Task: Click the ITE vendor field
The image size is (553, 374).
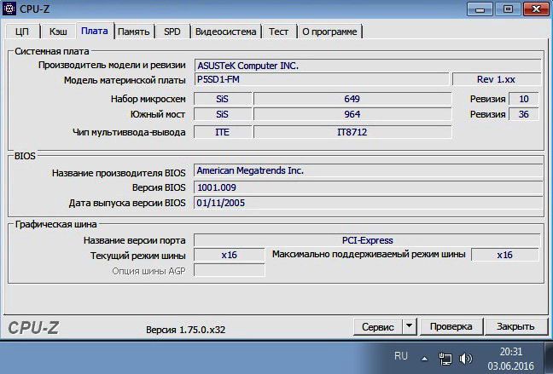Action: coord(223,132)
